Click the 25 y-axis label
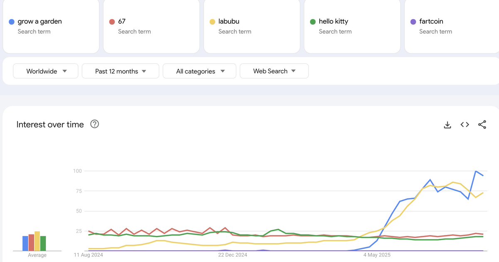Viewport: 499px width, 262px height. [79, 231]
